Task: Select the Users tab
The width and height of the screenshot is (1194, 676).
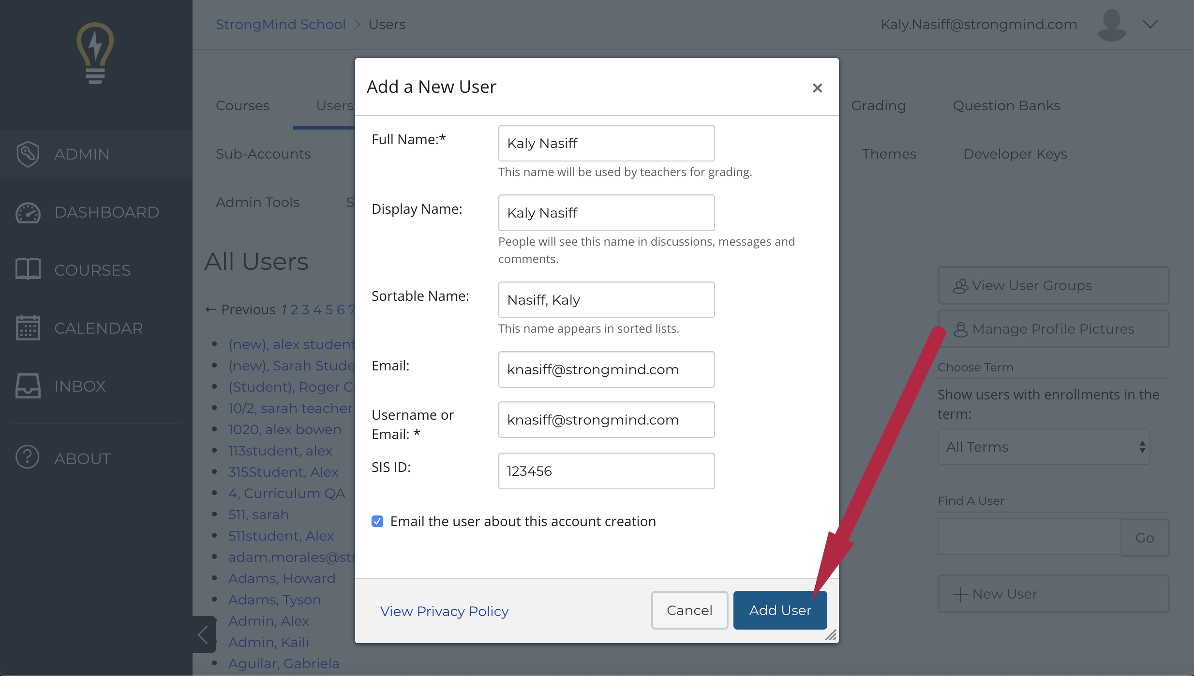Action: tap(335, 106)
